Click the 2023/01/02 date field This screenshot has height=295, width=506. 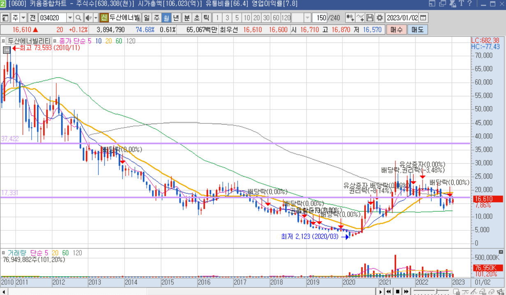coord(402,18)
